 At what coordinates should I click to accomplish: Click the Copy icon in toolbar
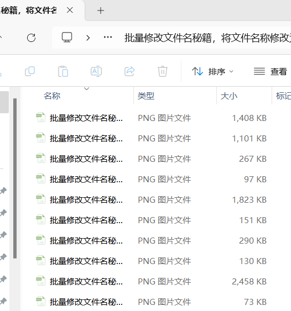30,71
